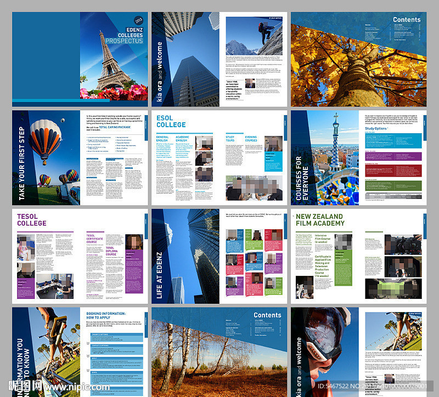Click Contents heading on autumn tree page
Image resolution: width=439 pixels, height=397 pixels.
tap(407, 20)
